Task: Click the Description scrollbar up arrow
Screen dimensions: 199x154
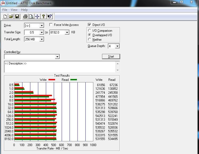Action: (x=118, y=64)
